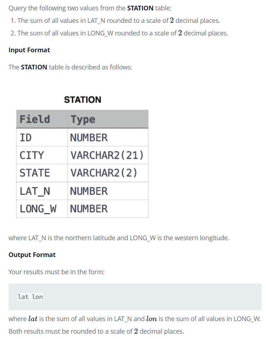The image size is (266, 339).
Task: Select the Field column header cell
Action: click(42, 119)
